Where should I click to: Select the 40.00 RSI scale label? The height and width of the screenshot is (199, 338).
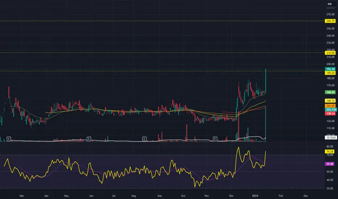330,180
